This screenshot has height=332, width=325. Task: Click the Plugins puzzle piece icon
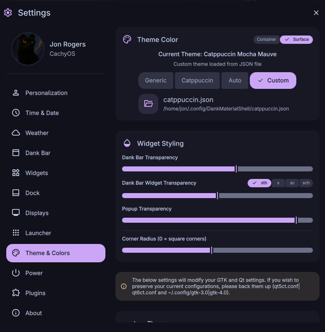pos(16,293)
